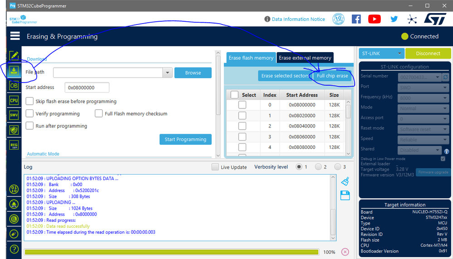Select sector index 2 checkbox

[242, 126]
